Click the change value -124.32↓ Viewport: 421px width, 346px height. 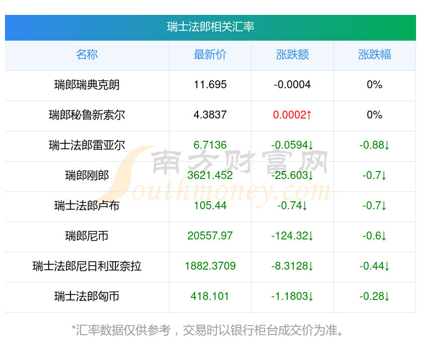coord(292,236)
